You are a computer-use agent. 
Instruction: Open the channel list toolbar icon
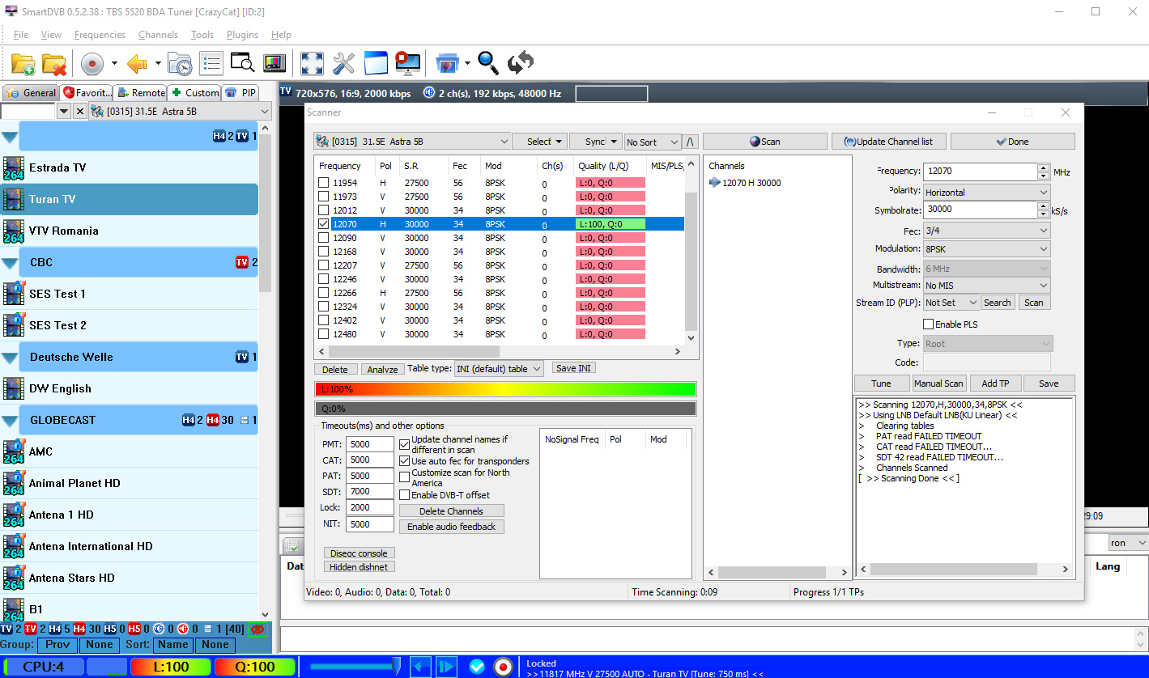[211, 63]
